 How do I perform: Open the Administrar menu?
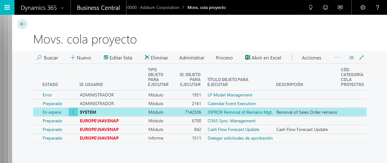(192, 58)
